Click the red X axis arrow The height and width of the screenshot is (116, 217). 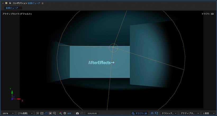(17, 99)
